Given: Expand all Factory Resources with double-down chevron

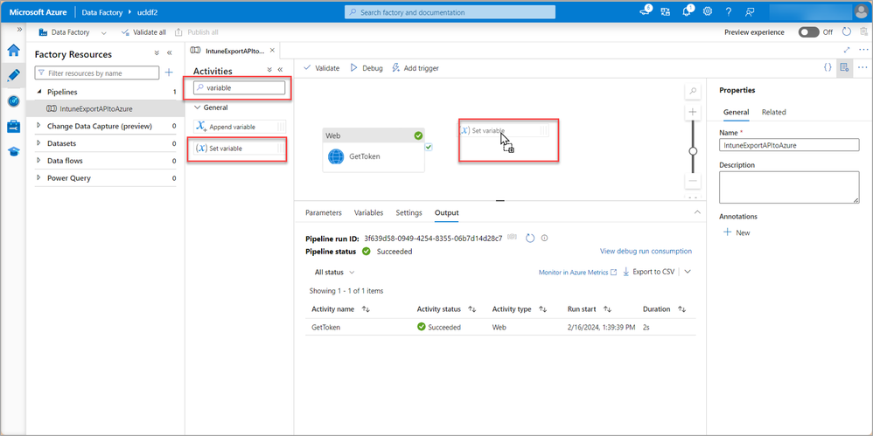Looking at the screenshot, I should coord(157,53).
